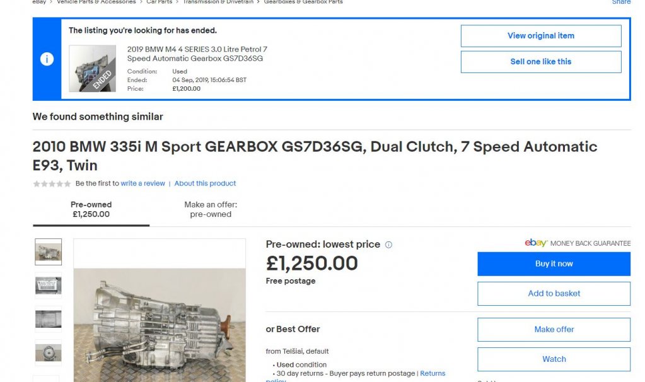Select the fourth gearbox thumbnail image
This screenshot has width=645, height=382.
tap(48, 352)
